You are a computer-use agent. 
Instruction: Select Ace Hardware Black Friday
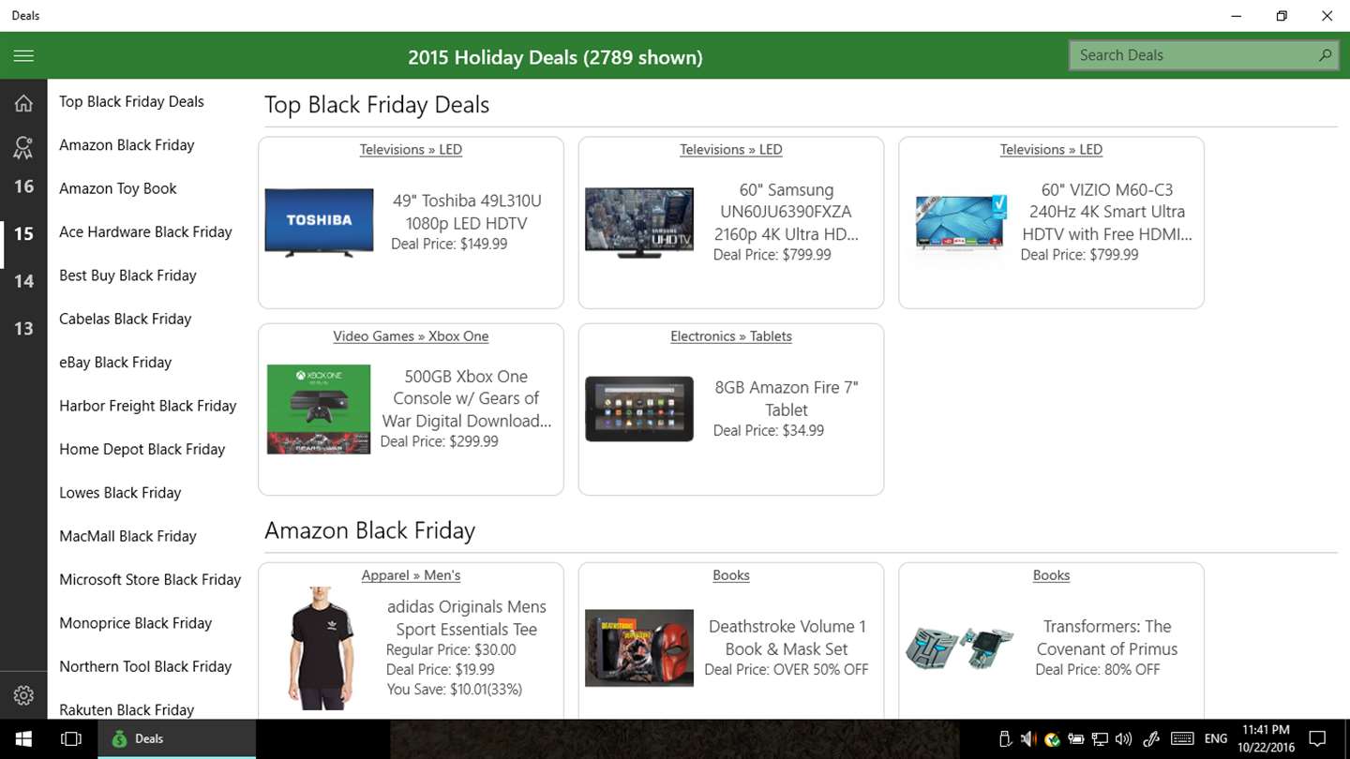pyautogui.click(x=145, y=231)
